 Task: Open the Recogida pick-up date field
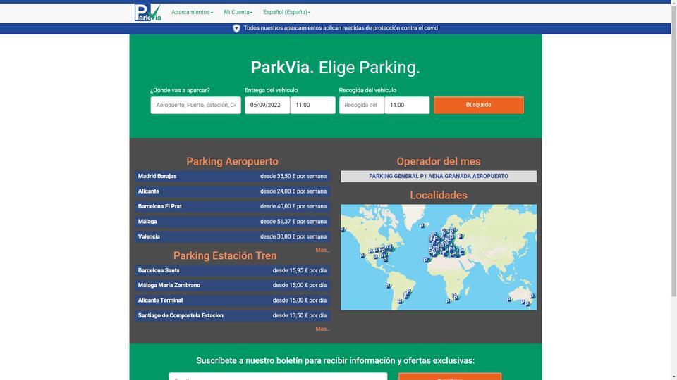click(x=361, y=105)
